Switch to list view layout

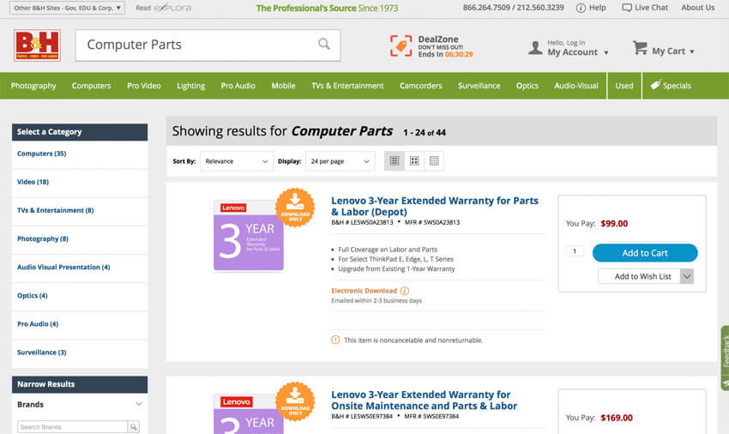pyautogui.click(x=395, y=161)
